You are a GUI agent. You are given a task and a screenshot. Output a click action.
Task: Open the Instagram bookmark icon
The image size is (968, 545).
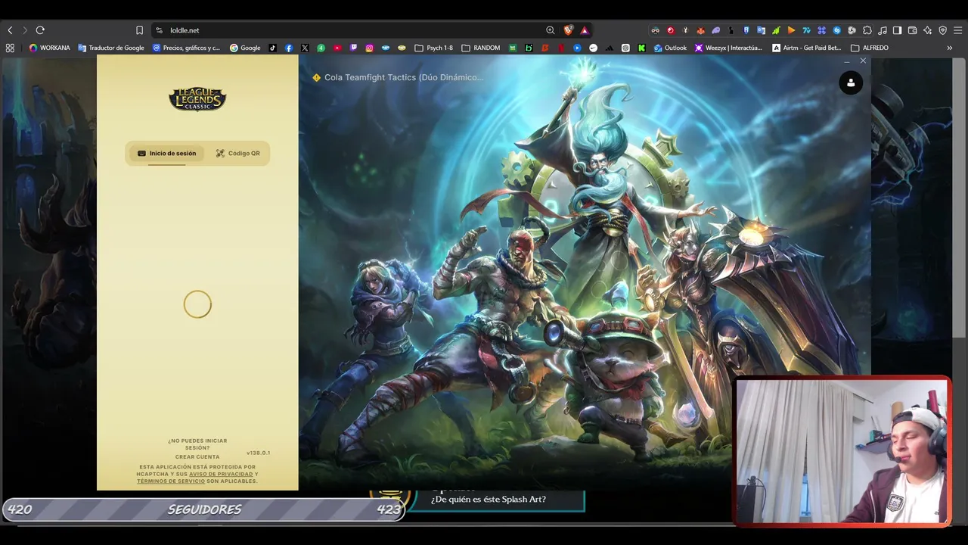click(x=369, y=48)
